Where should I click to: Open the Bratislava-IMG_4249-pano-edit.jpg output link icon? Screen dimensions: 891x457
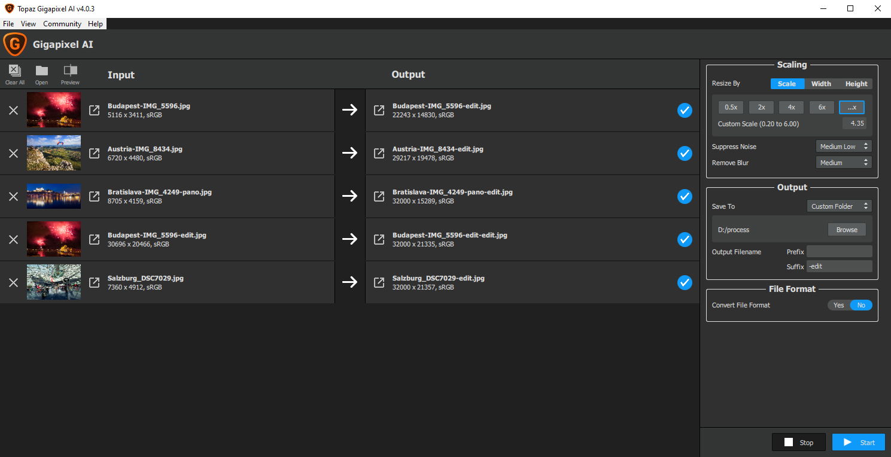tap(379, 196)
